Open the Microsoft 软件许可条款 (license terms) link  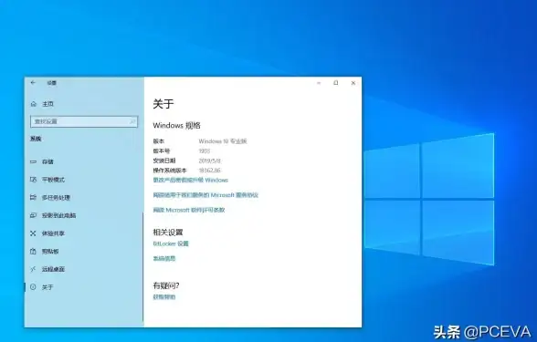[189, 210]
